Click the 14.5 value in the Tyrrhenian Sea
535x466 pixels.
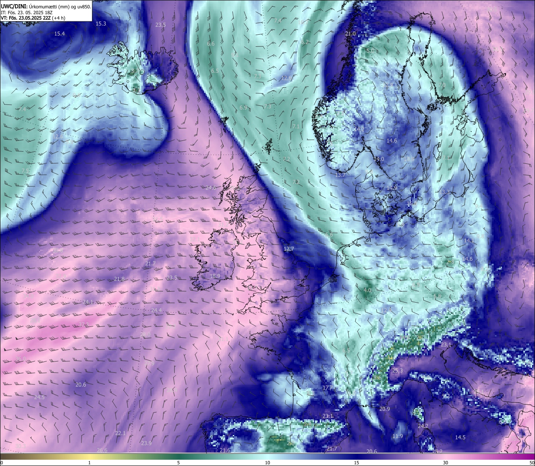click(460, 438)
